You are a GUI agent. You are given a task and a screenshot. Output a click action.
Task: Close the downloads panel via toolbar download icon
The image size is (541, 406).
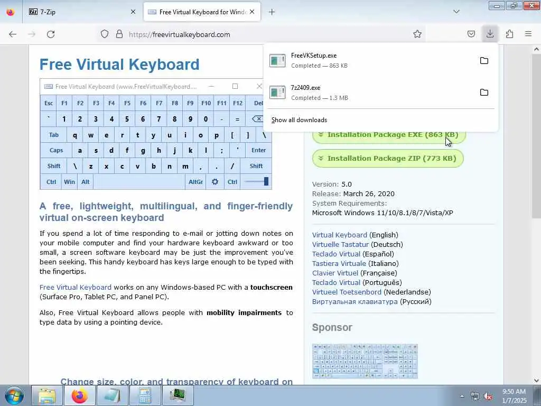490,34
